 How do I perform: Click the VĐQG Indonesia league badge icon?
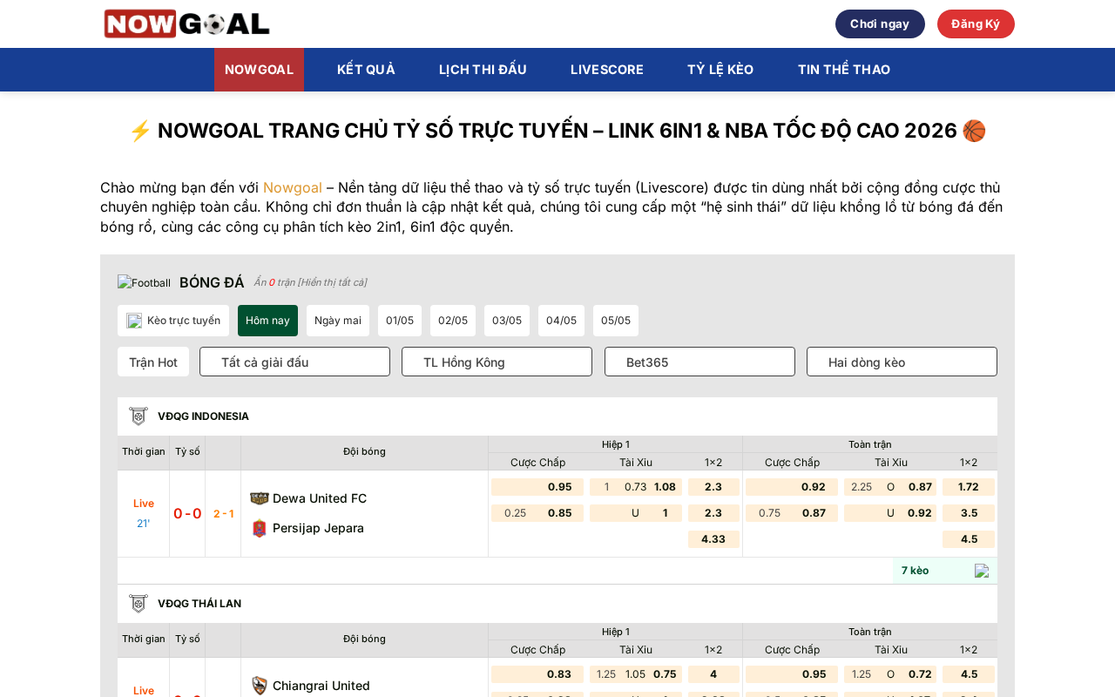(x=139, y=416)
